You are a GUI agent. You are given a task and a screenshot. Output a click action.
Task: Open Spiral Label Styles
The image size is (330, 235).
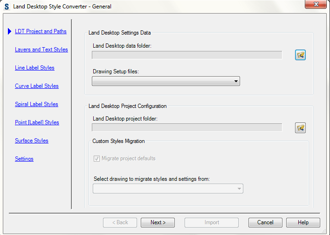coord(36,104)
